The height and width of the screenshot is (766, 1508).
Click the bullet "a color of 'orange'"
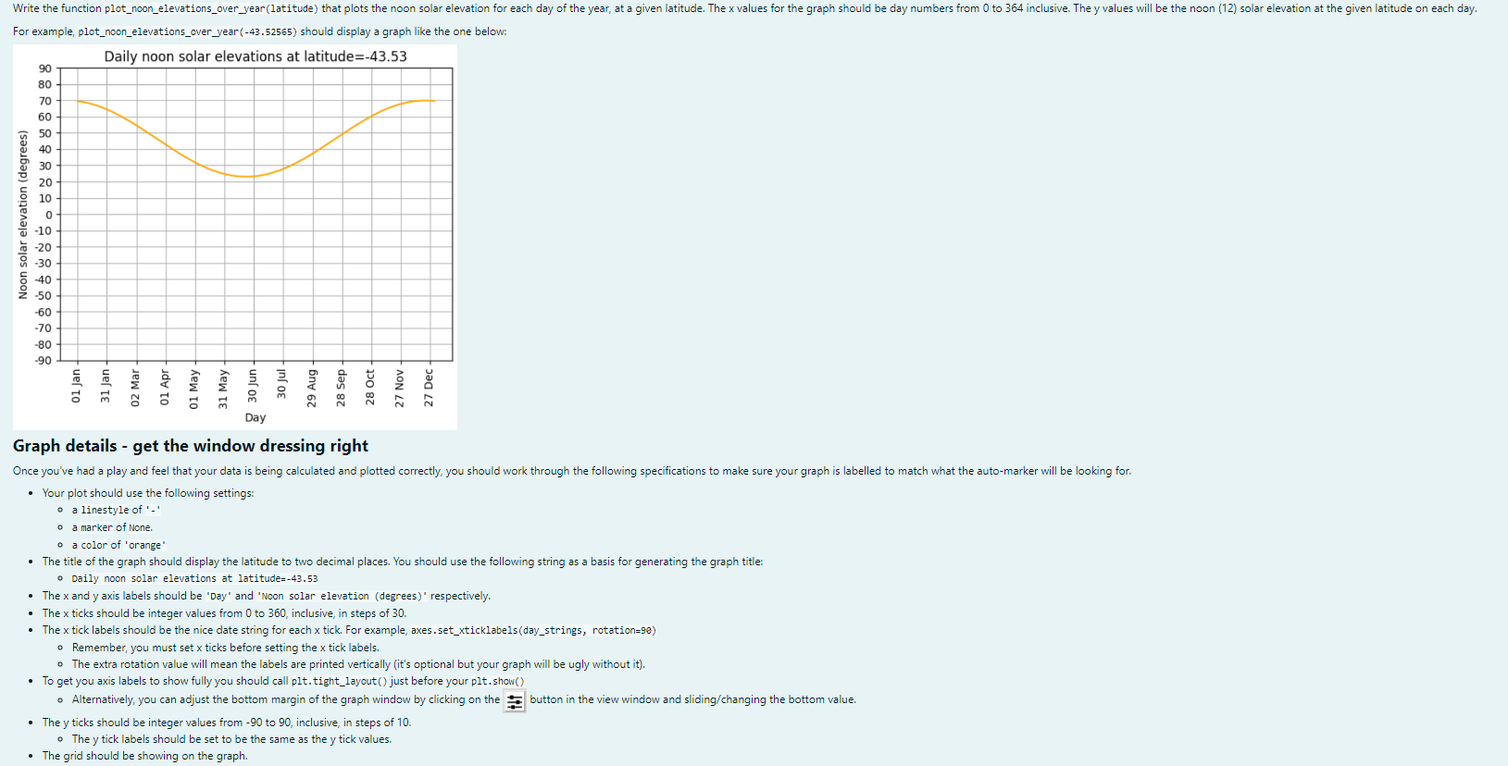(x=119, y=545)
